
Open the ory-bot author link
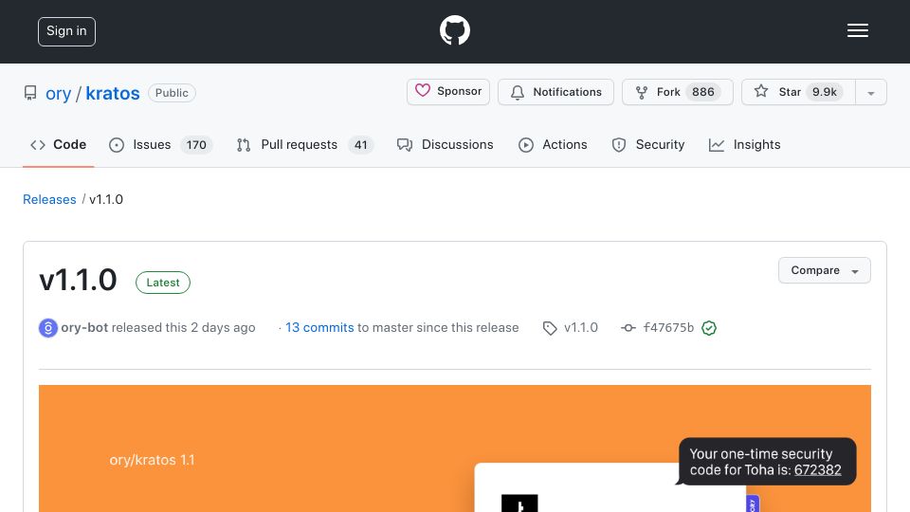click(84, 327)
